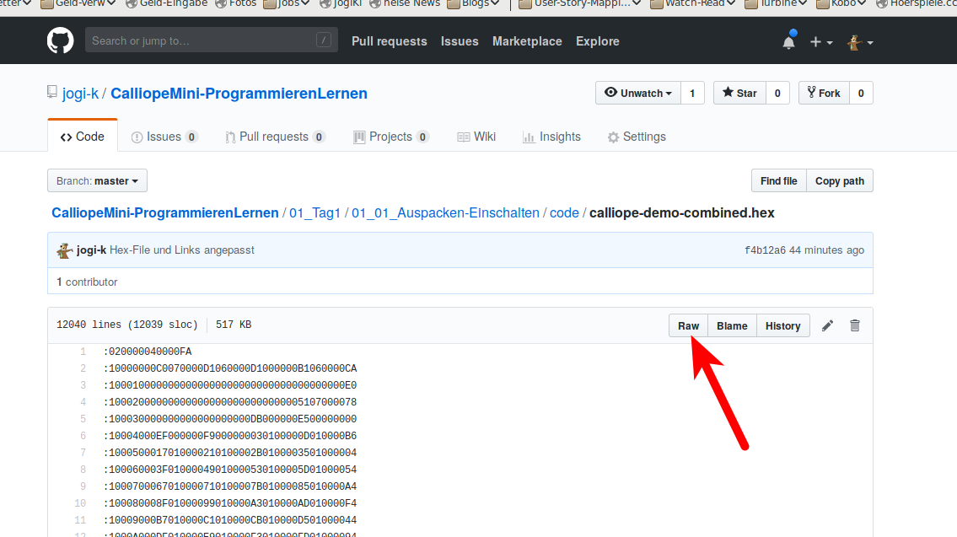Star this repository
This screenshot has width=957, height=537.
pyautogui.click(x=739, y=93)
